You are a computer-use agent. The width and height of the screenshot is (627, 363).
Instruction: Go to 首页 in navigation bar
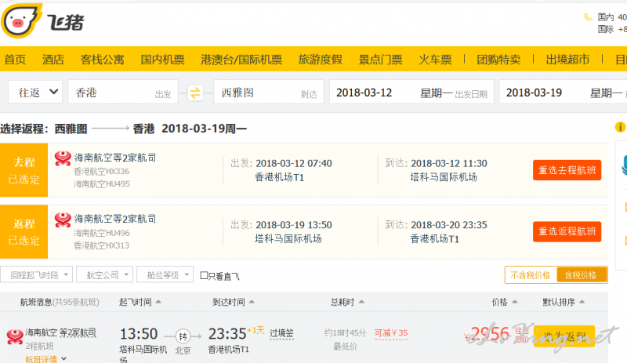tap(15, 60)
